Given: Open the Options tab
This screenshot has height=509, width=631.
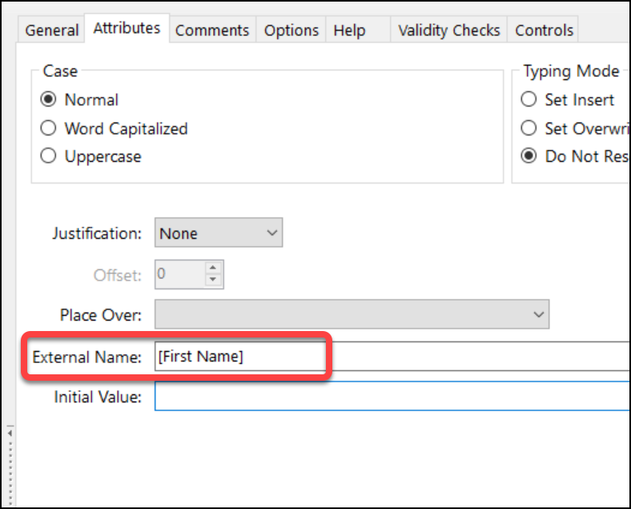Looking at the screenshot, I should [291, 30].
